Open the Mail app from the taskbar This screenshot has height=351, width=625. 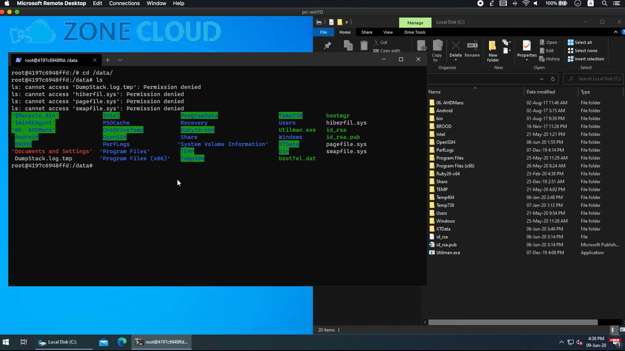tap(103, 342)
